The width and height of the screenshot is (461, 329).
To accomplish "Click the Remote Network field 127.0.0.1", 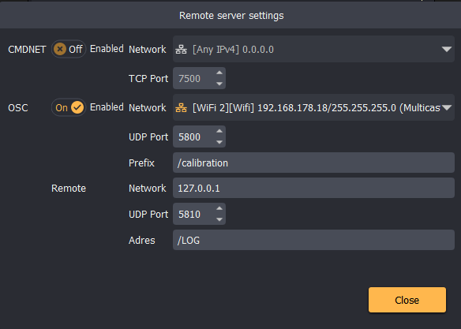I will 313,188.
